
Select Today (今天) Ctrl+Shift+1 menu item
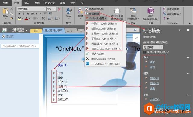[x=106, y=24]
